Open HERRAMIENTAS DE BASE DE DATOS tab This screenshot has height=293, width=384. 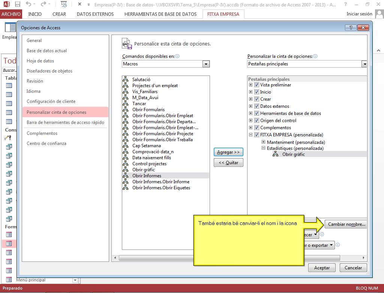(160, 14)
